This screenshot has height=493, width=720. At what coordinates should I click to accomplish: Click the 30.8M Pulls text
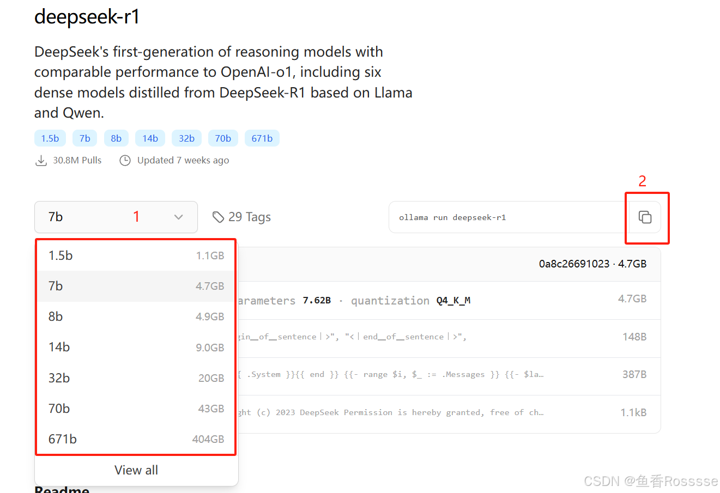(77, 160)
